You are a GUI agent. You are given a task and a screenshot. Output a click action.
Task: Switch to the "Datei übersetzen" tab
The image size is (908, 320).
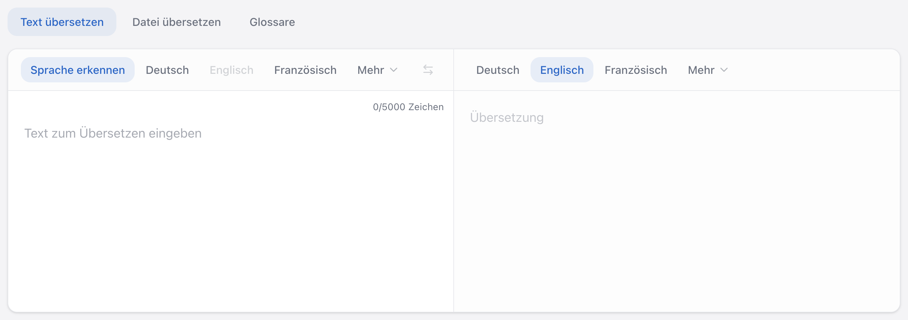click(176, 22)
